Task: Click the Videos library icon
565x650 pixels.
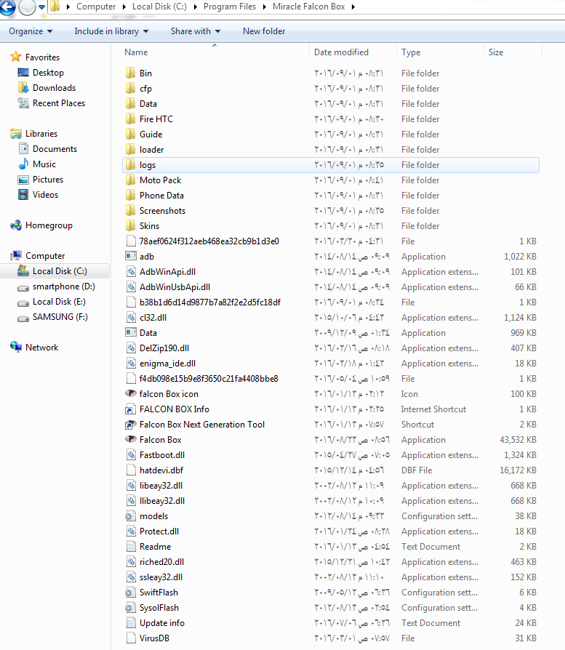Action: pos(23,194)
